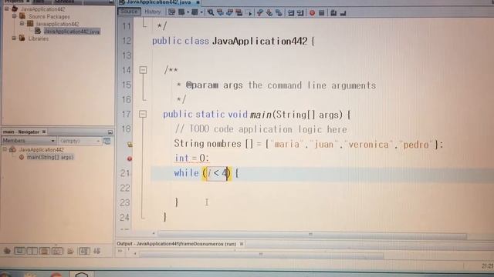This screenshot has height=277, width=494.
Task: Click Previous Bookmark icon
Action: pyautogui.click(x=260, y=12)
